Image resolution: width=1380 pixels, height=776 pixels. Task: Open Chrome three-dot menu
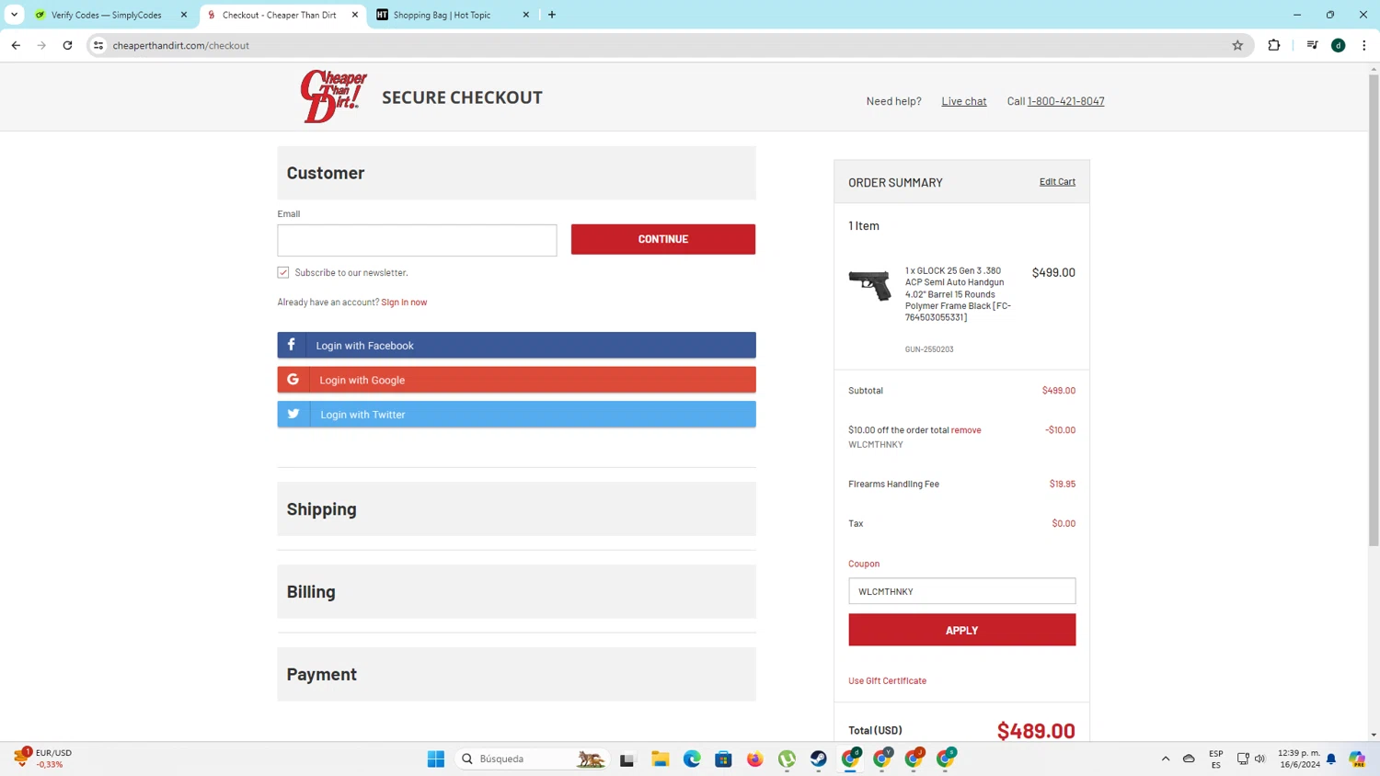[x=1364, y=45]
